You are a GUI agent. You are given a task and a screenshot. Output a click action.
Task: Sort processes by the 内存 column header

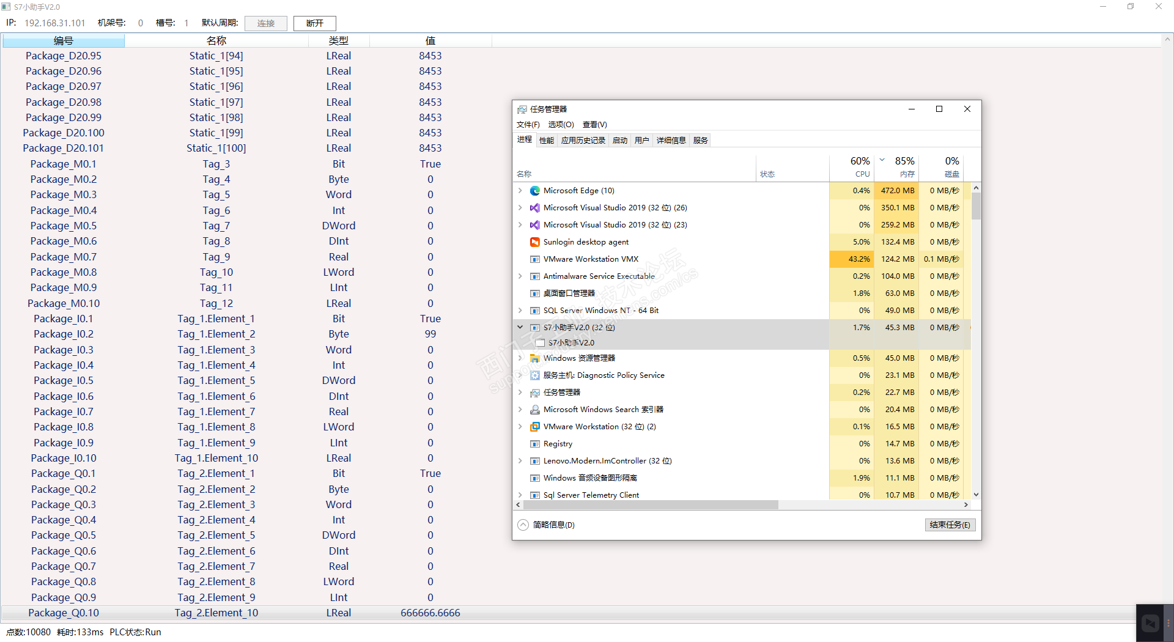[897, 167]
